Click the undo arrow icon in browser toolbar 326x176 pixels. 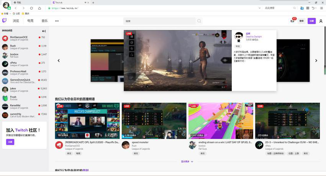[313, 8]
